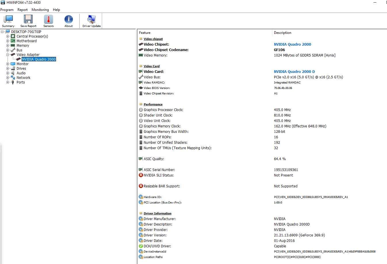
Task: Click the Video Card section header
Action: click(152, 66)
